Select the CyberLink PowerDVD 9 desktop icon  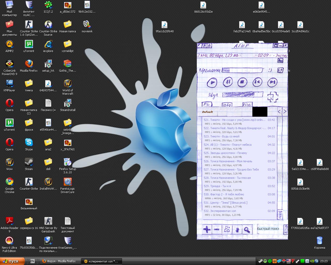9,68
